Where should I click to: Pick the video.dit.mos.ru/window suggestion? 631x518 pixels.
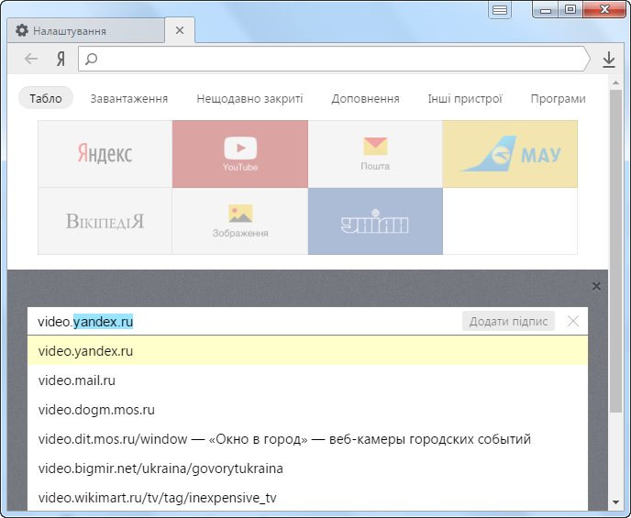tap(307, 439)
